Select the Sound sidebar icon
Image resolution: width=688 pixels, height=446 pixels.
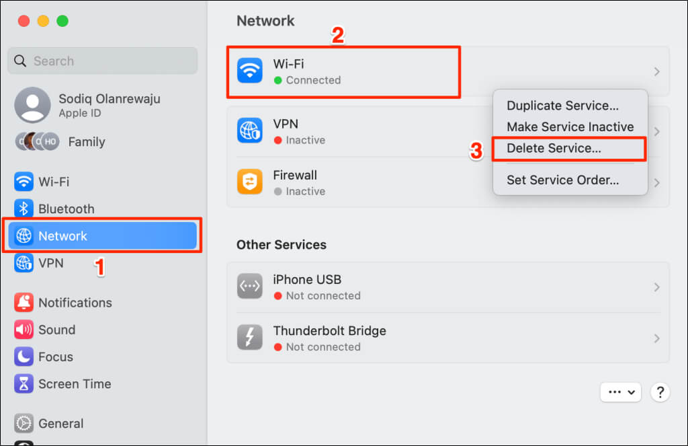pyautogui.click(x=24, y=330)
